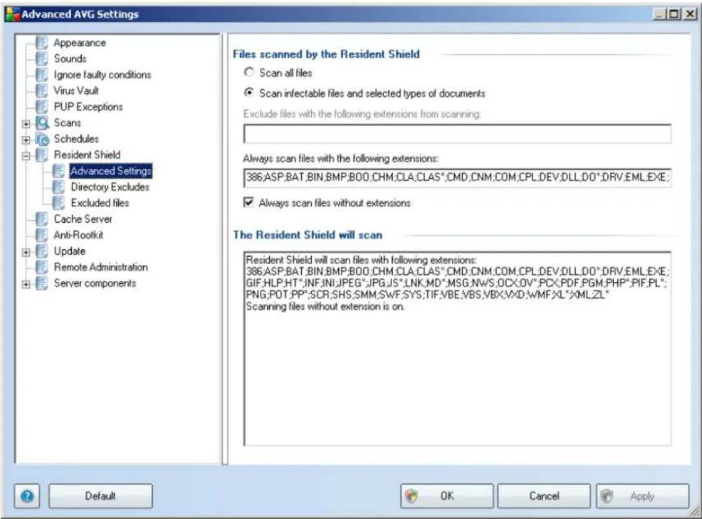Toggle Always scan files without extensions
The width and height of the screenshot is (702, 519).
[x=249, y=202]
